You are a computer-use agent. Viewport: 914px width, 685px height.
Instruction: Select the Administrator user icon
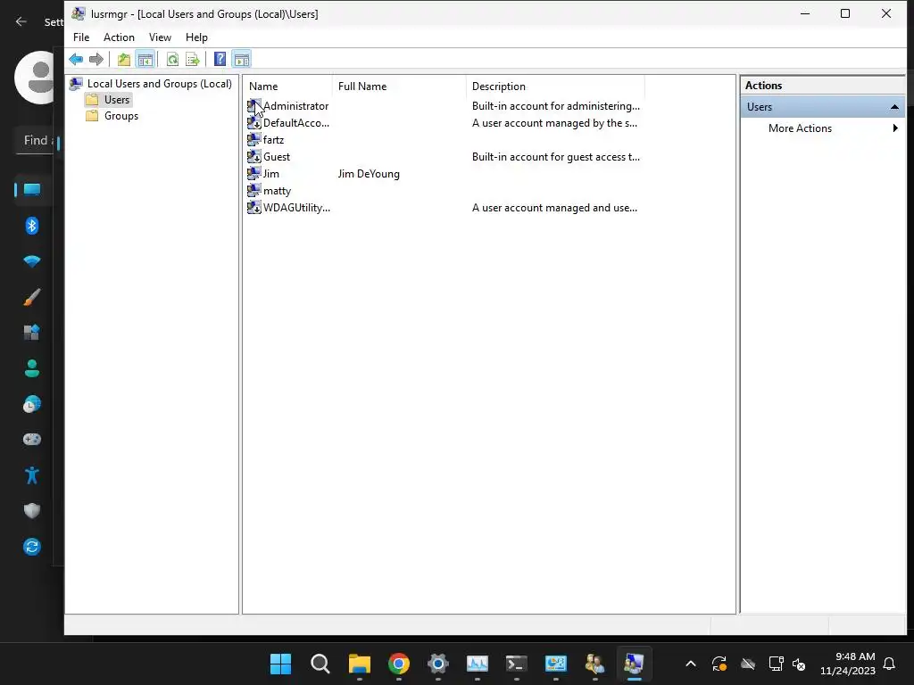point(253,106)
